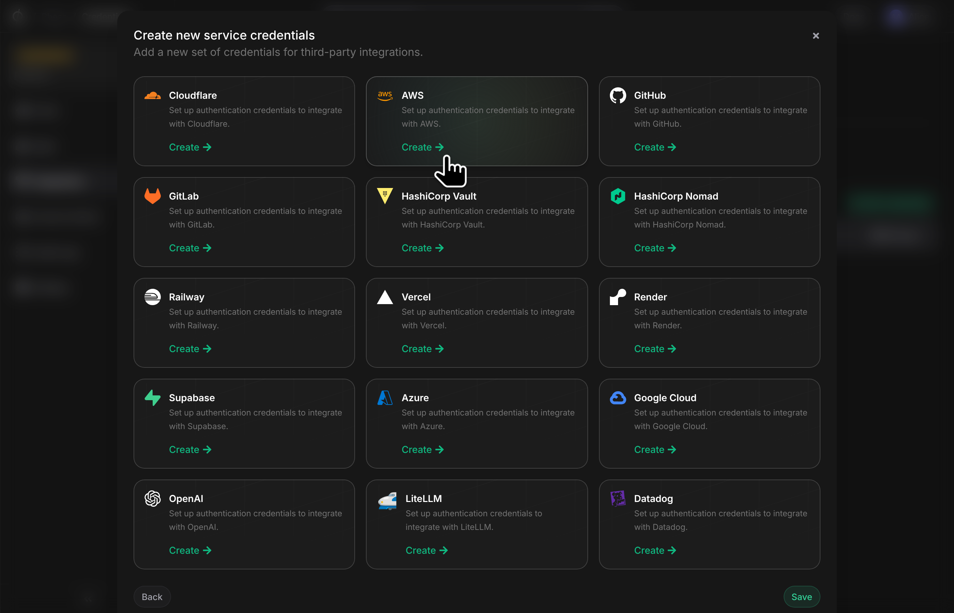Screen dimensions: 954x613
Task: Click the GitLab fox logo icon
Action: click(153, 196)
